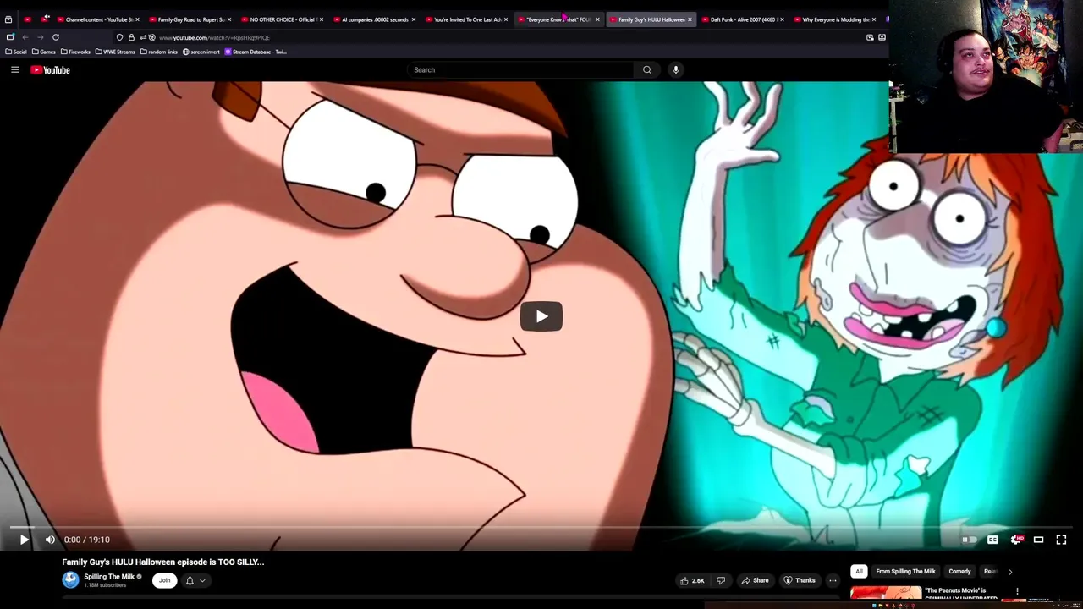Image resolution: width=1083 pixels, height=609 pixels.
Task: Open the Fireworks bookmarks folder
Action: (75, 52)
